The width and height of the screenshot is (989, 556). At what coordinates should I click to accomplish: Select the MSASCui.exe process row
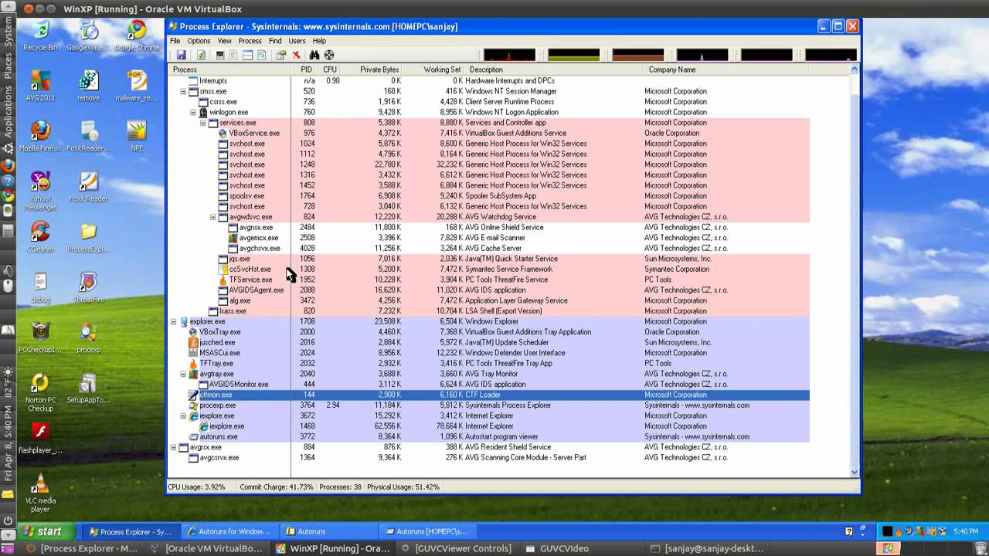(488, 353)
